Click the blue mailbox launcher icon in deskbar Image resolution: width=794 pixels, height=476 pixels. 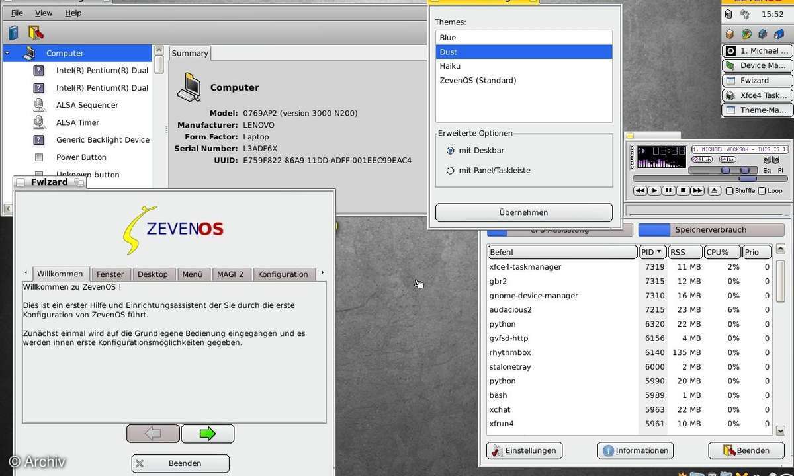[x=779, y=34]
